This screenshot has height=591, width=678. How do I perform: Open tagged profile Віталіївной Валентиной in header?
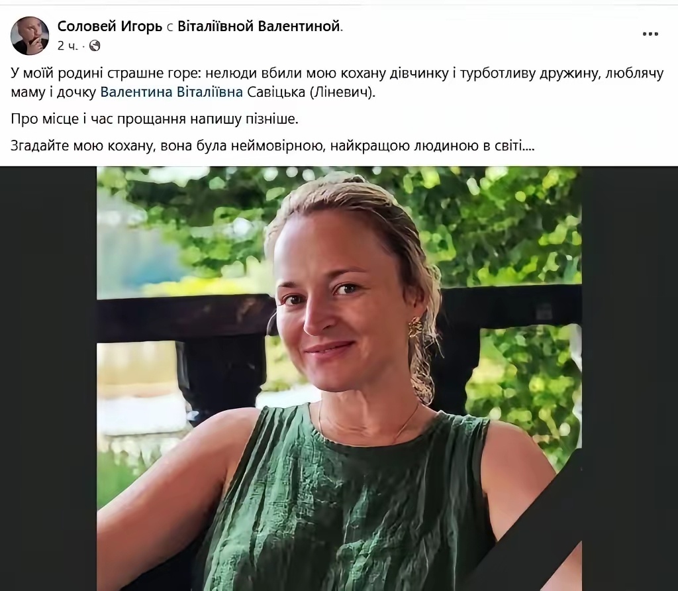[x=259, y=27]
